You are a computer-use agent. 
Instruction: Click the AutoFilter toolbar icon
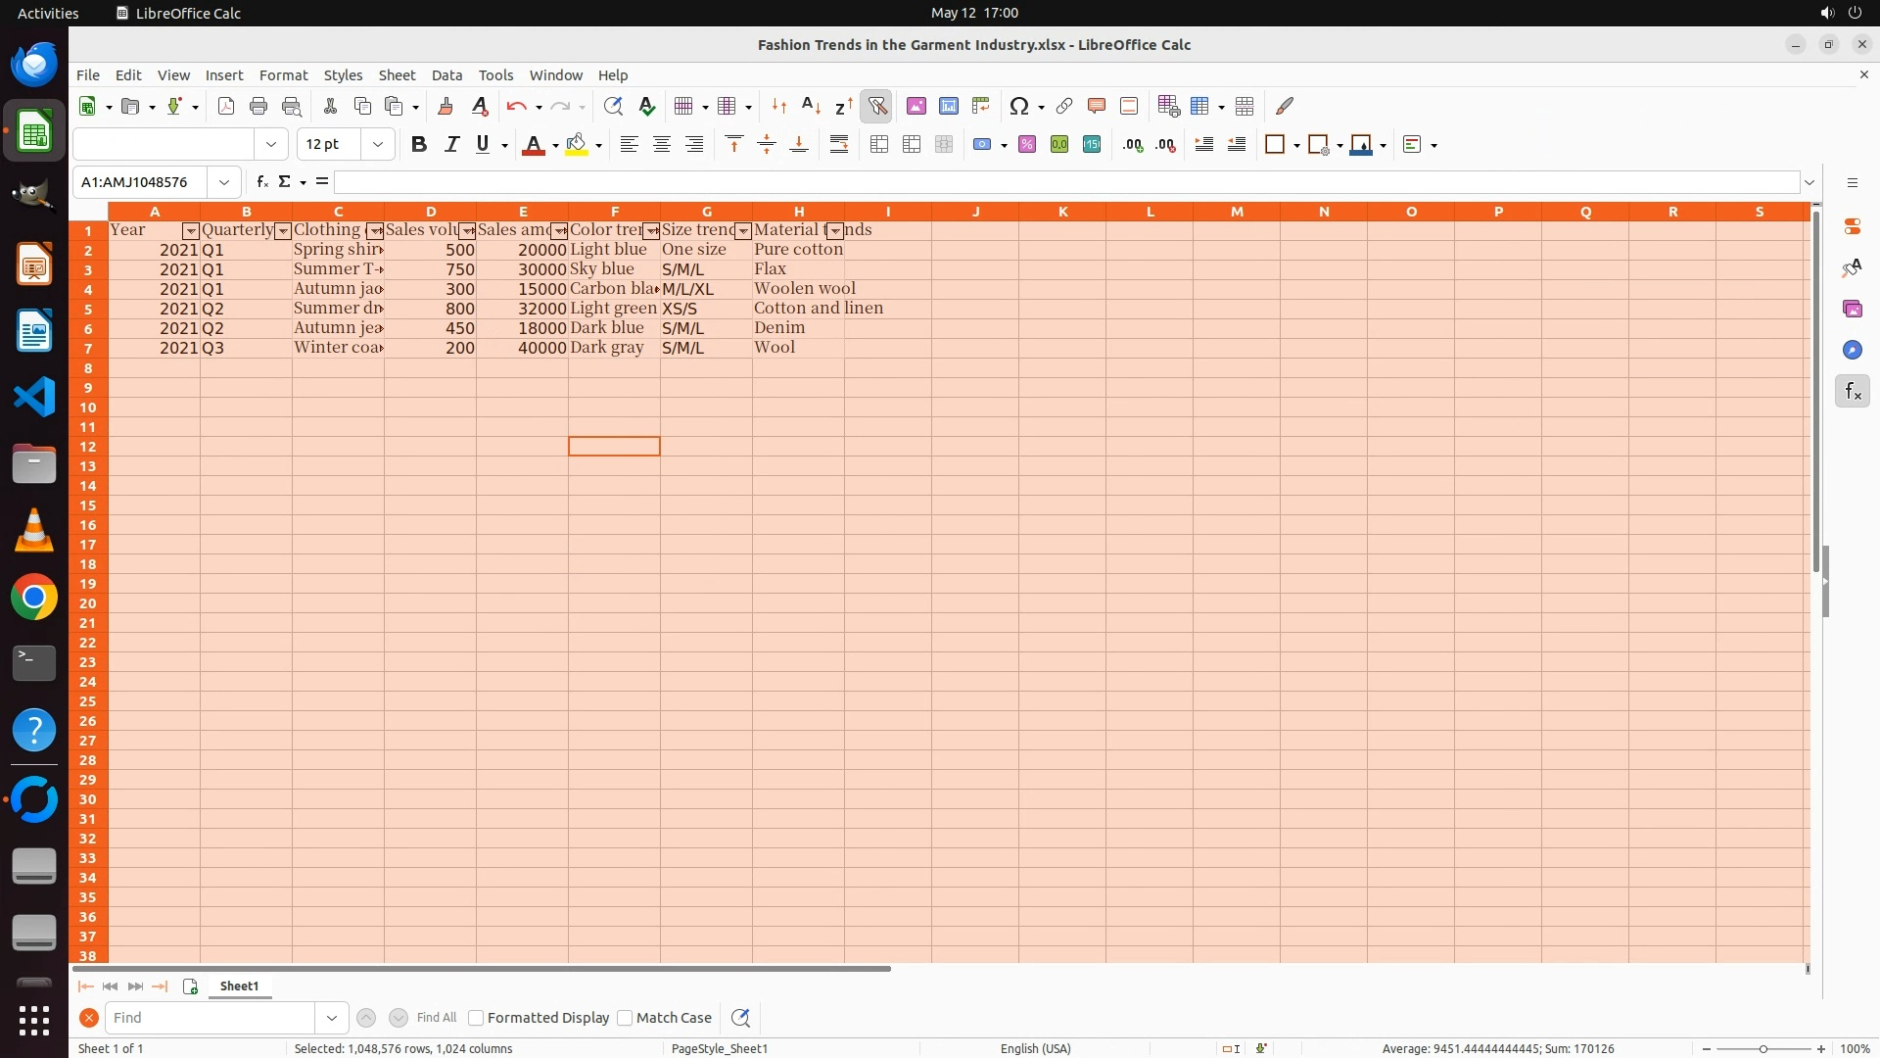[x=876, y=106]
